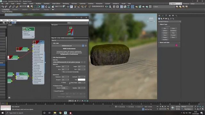Screen dimensions: 205x115
Task: Toggle the Angle Snap icon
Action: click(79, 7)
